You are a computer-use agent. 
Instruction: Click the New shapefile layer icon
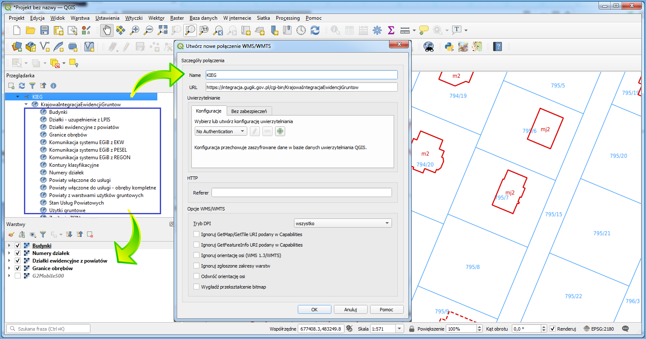(x=45, y=47)
